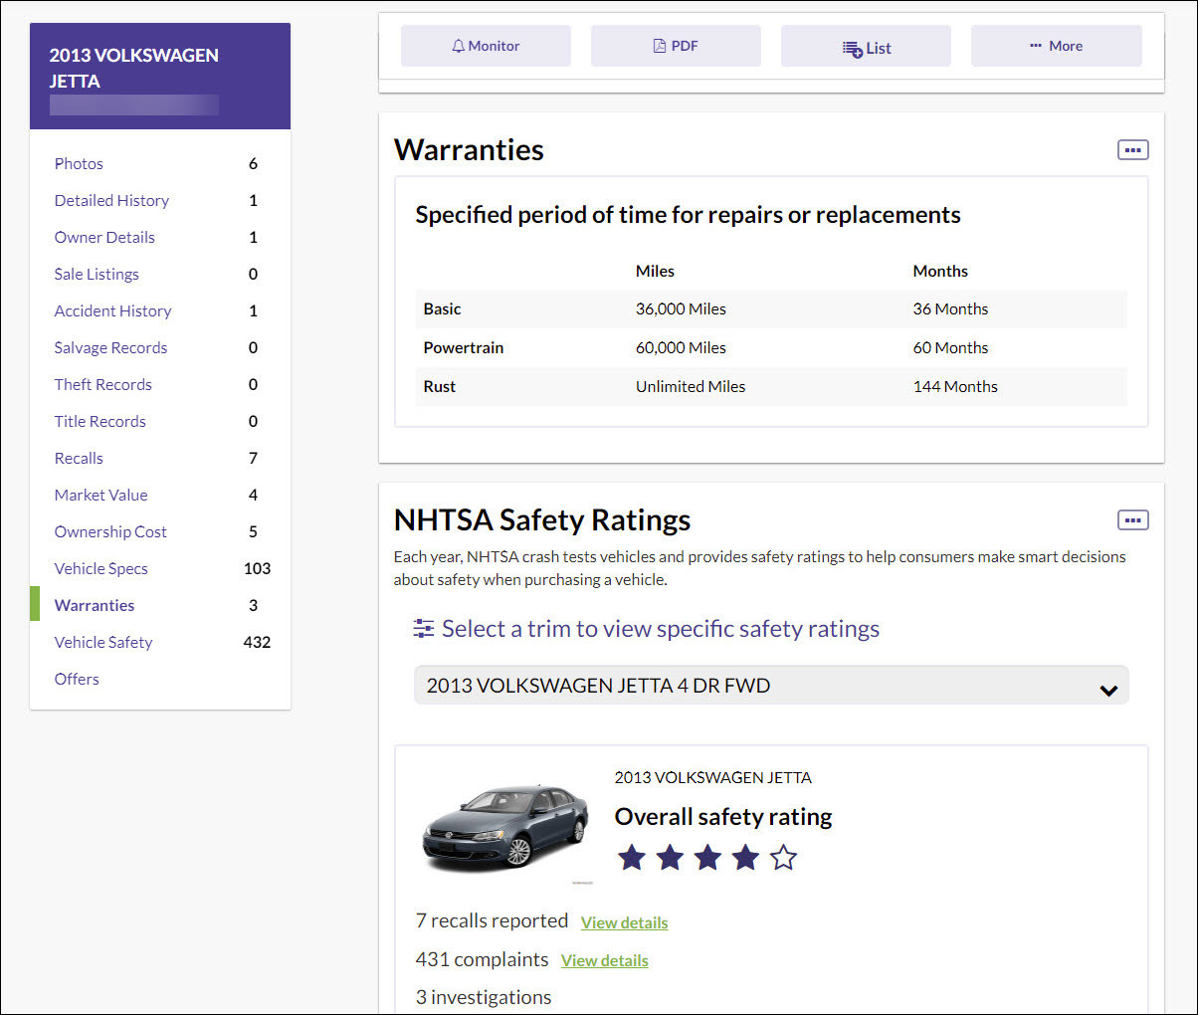
Task: Open Sale Listings in the sidebar
Action: click(97, 274)
